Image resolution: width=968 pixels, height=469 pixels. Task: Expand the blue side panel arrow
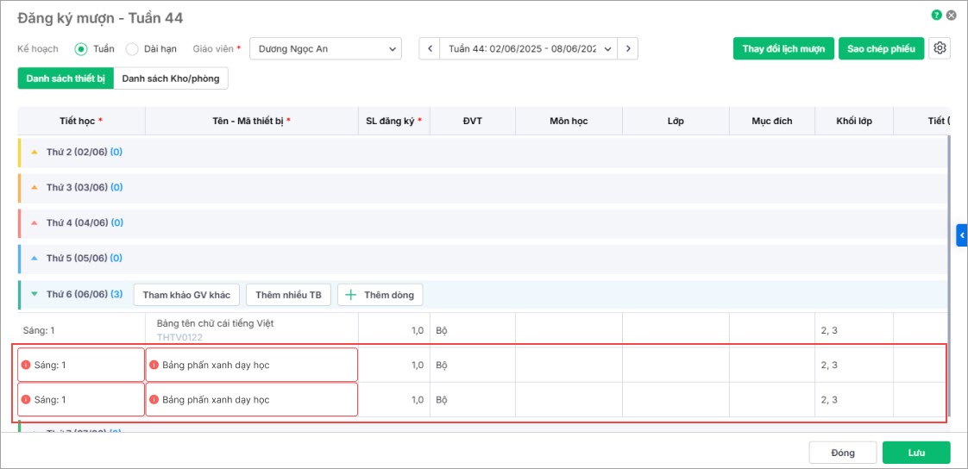tap(962, 234)
